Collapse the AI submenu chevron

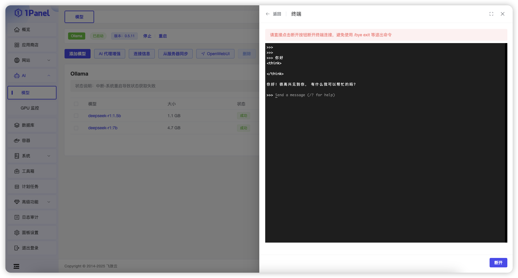pyautogui.click(x=49, y=76)
